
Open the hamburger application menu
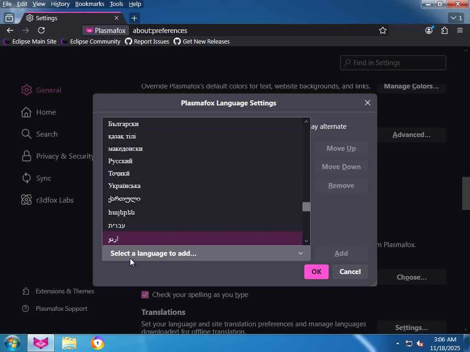[x=460, y=31]
